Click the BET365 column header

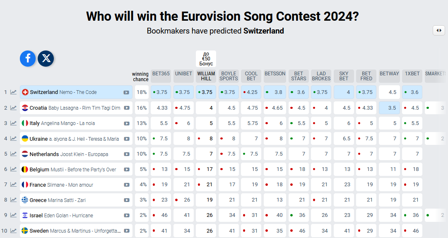coord(161,74)
